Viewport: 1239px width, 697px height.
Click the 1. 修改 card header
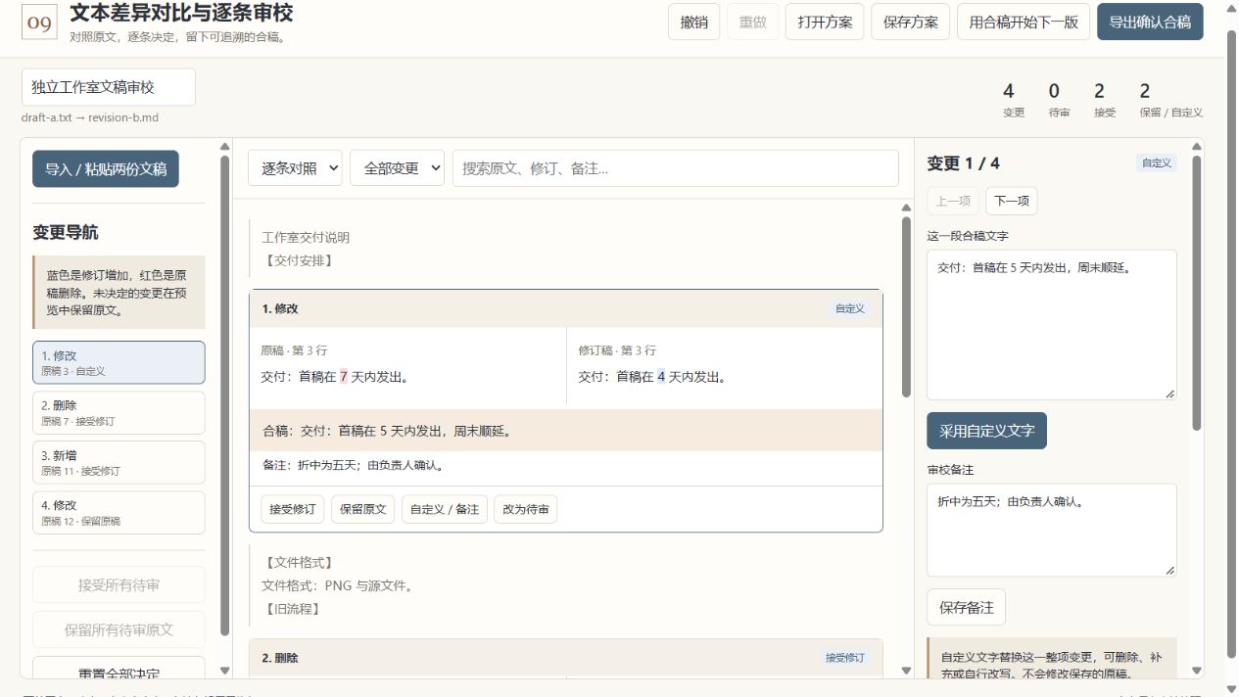[565, 308]
